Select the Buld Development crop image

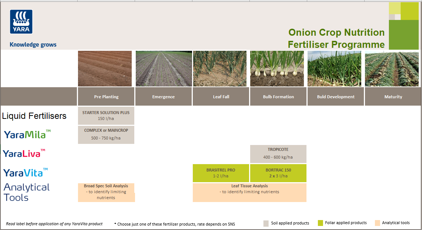pos(334,68)
